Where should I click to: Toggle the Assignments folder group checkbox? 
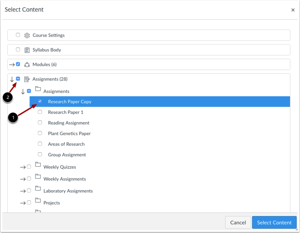tap(29, 91)
